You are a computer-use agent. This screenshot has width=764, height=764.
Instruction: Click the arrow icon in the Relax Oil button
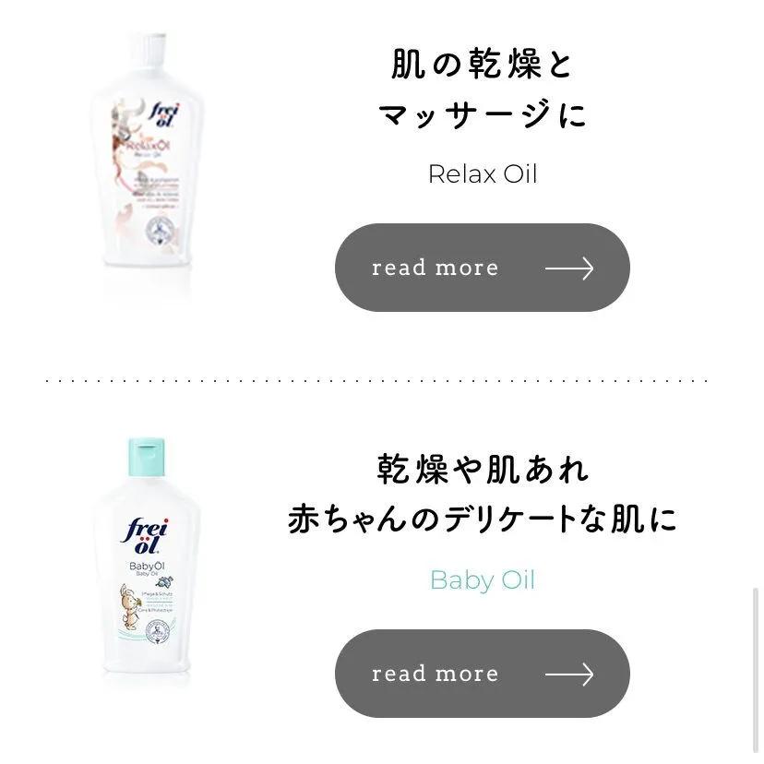pos(569,269)
